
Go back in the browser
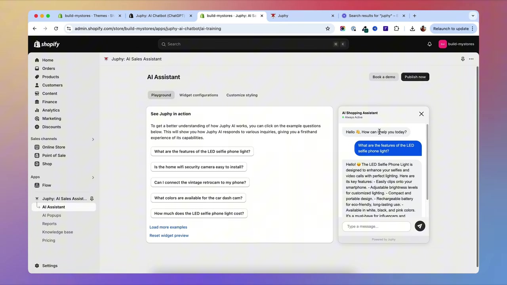34,28
